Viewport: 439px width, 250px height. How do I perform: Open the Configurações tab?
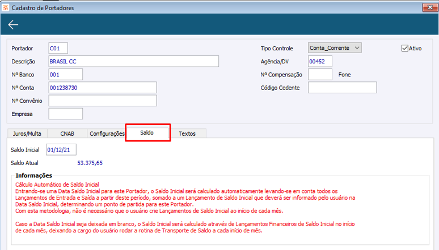click(107, 133)
